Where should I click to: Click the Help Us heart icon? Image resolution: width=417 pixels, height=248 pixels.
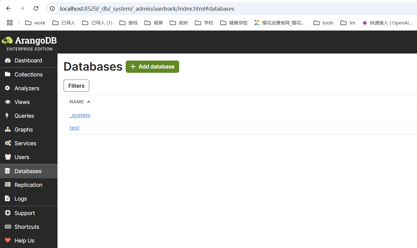click(8, 240)
